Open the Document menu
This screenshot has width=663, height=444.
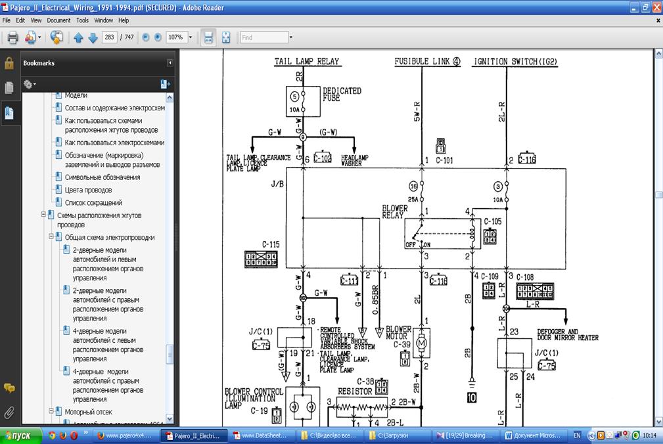click(58, 20)
